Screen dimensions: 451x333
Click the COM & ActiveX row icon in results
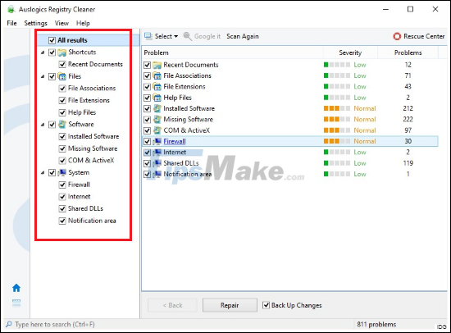pyautogui.click(x=157, y=130)
